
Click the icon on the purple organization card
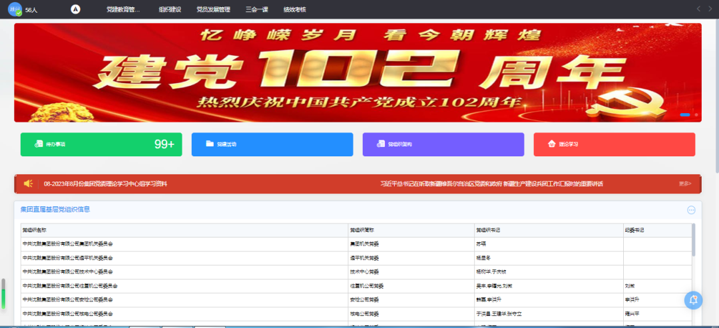pyautogui.click(x=381, y=144)
